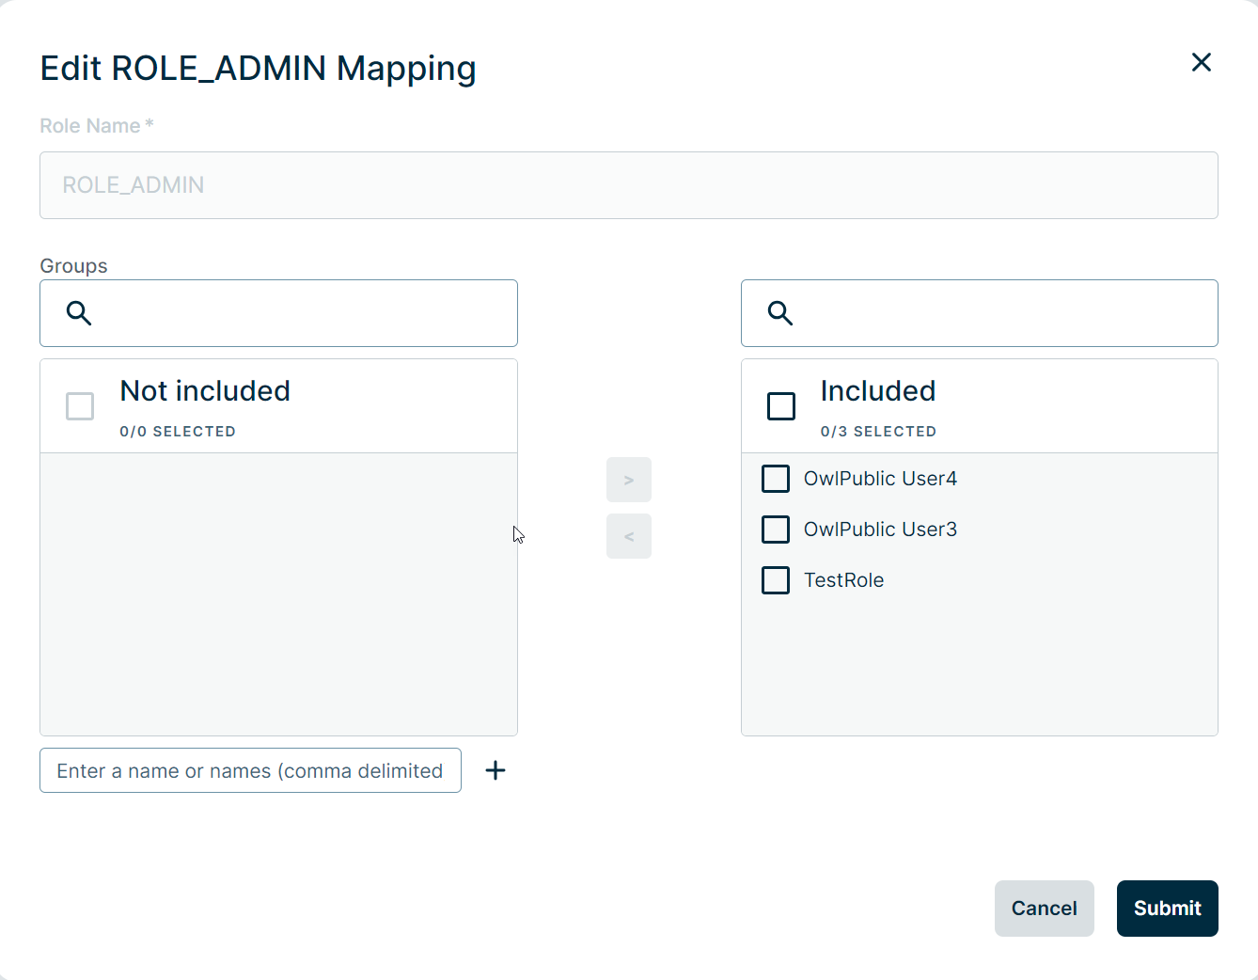Screen dimensions: 1258x980
Task: Click the plus icon to add group names
Action: [495, 770]
